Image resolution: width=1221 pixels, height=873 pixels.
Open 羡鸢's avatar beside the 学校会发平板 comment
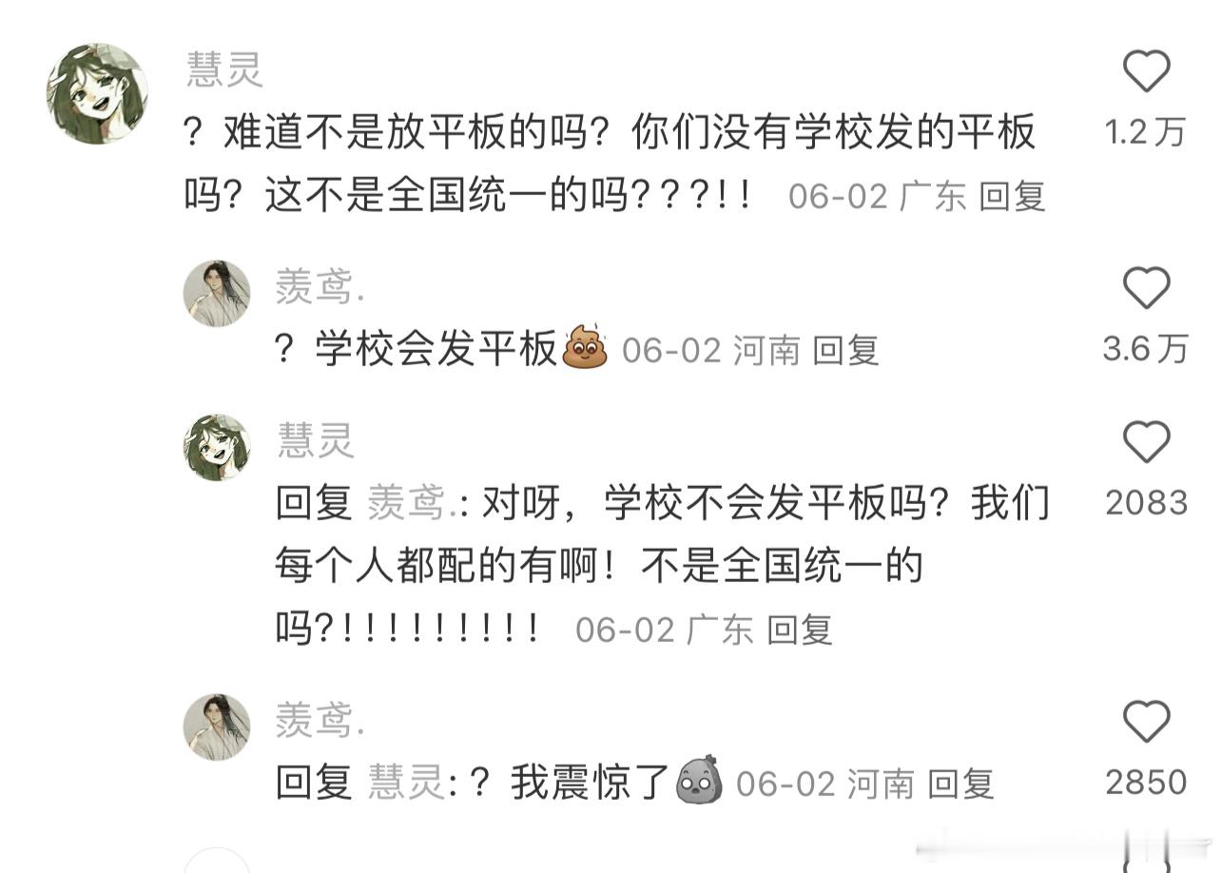pyautogui.click(x=217, y=293)
